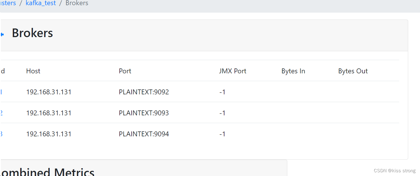The height and width of the screenshot is (176, 420).
Task: Open broker 3 details link
Action: point(1,134)
